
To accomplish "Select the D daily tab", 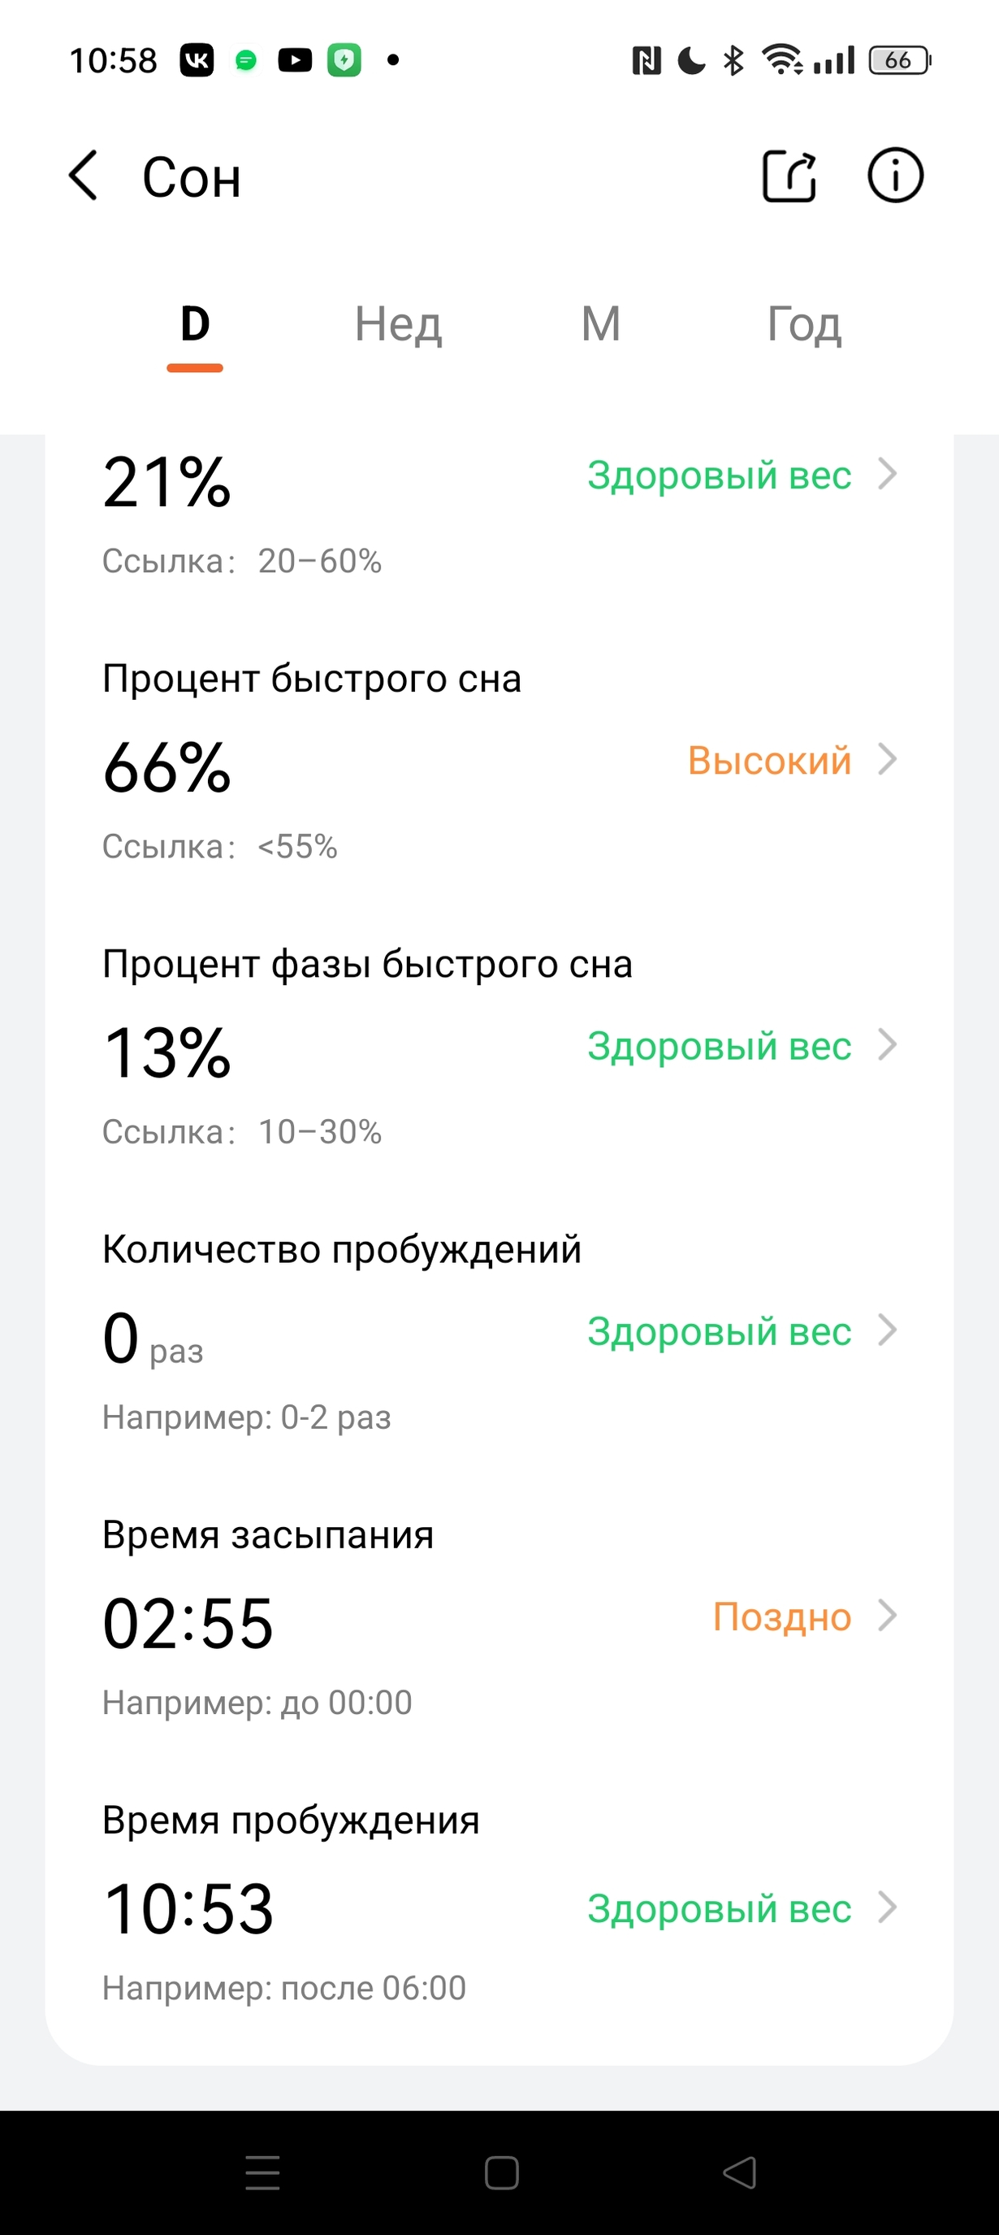I will click(195, 324).
